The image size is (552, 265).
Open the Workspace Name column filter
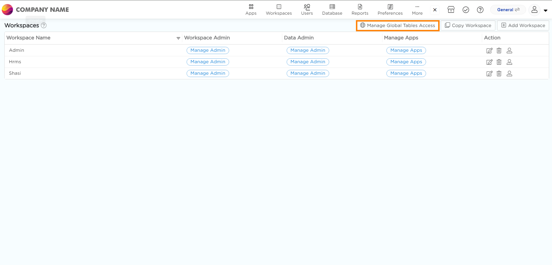point(178,38)
